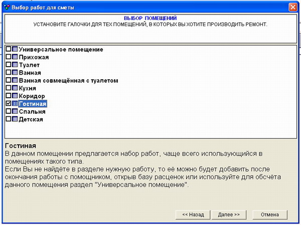Uncheck the Гостиная checkbox
The image size is (301, 225).
[x=8, y=103]
